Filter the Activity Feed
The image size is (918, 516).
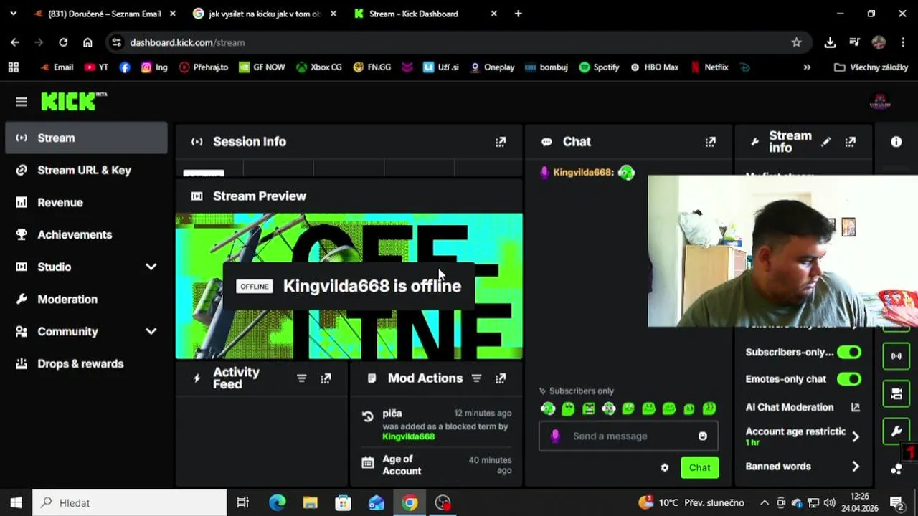(x=301, y=378)
